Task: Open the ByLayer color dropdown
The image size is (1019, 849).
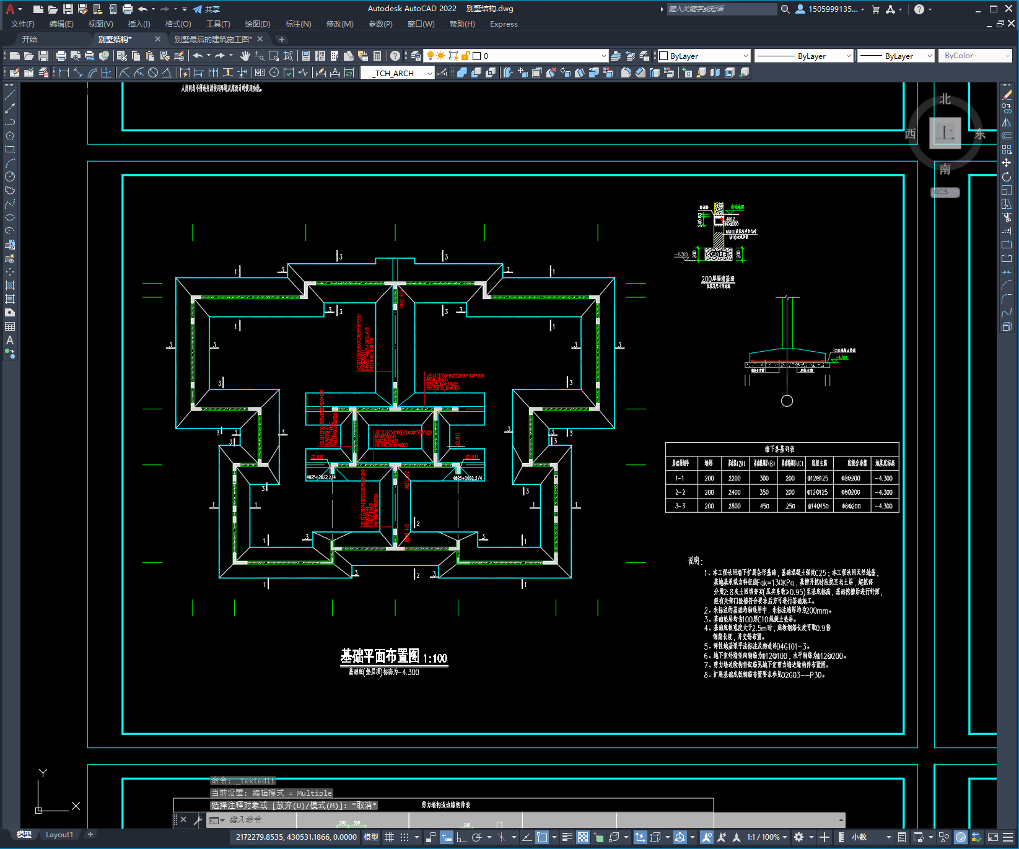Action: (x=704, y=56)
